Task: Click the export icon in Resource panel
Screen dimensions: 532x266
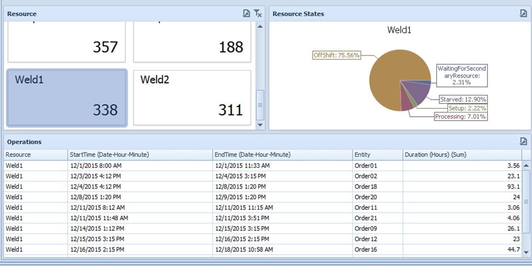Action: [246, 14]
